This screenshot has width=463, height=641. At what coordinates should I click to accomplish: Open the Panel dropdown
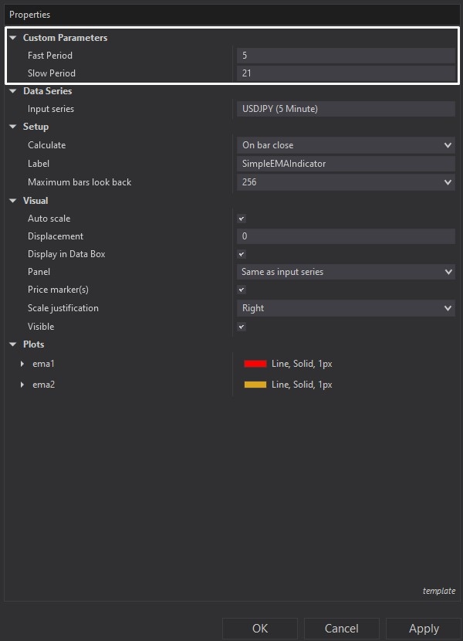(446, 272)
